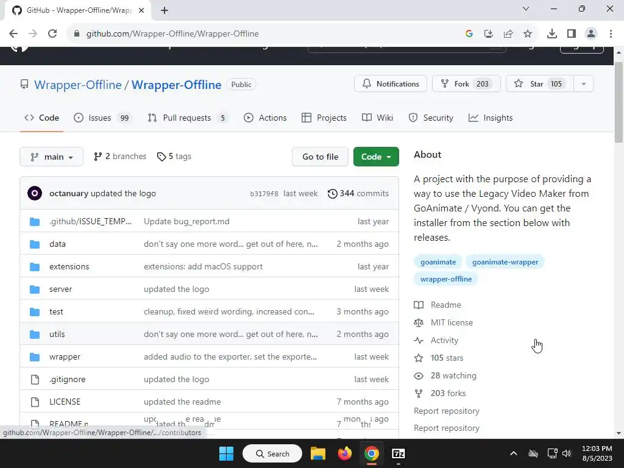Open the test folder
The width and height of the screenshot is (624, 468).
point(56,311)
